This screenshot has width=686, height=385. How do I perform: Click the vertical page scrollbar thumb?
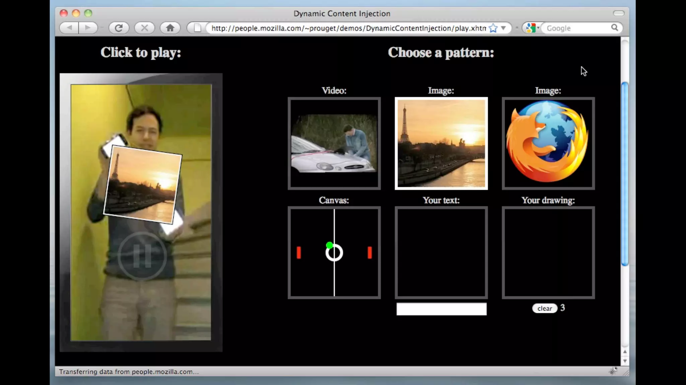(625, 174)
